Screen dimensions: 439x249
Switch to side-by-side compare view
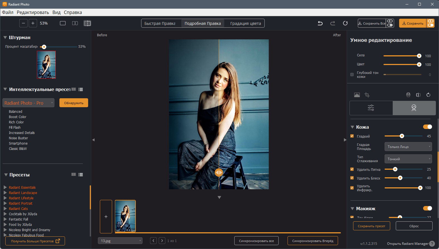click(75, 23)
